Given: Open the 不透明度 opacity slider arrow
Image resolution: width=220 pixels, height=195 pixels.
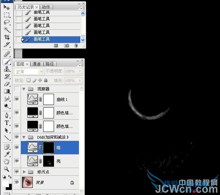Looking at the screenshot, I should click(x=80, y=71).
